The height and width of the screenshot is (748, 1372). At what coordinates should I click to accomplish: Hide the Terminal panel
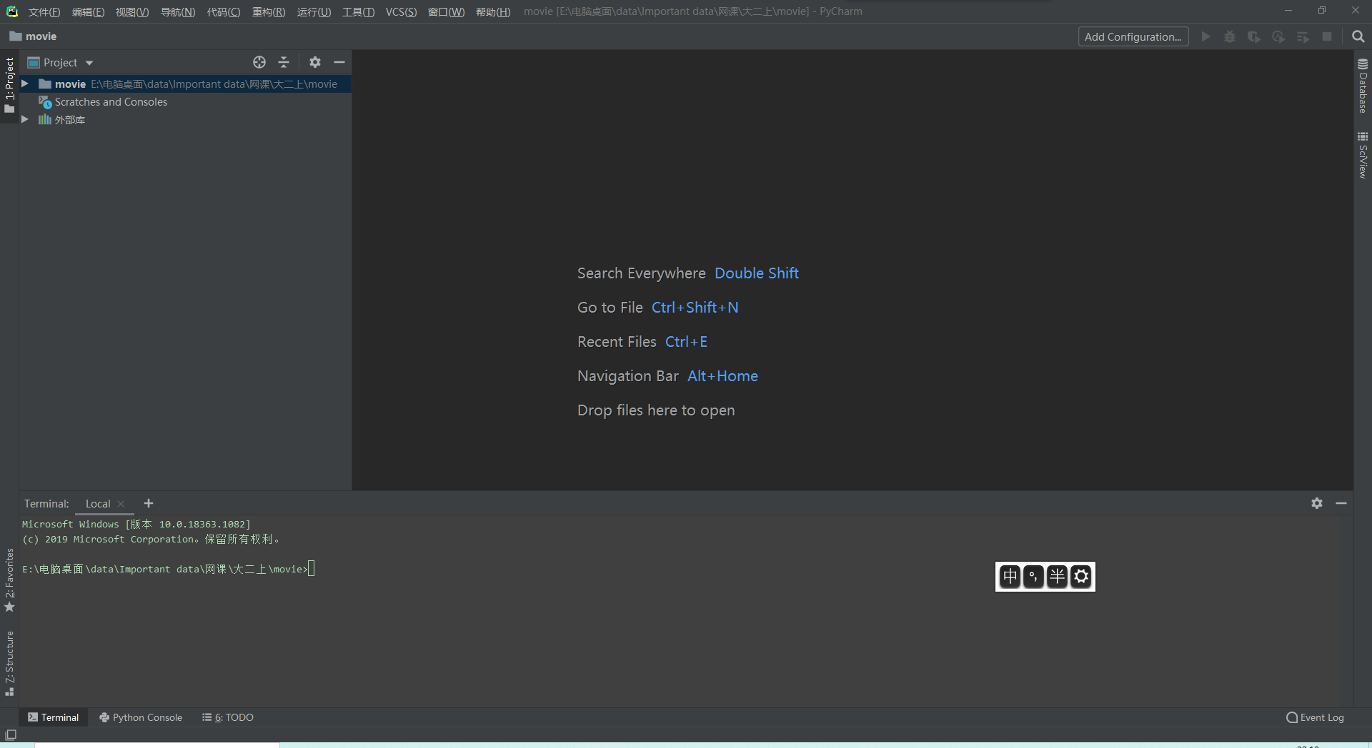coord(1341,503)
